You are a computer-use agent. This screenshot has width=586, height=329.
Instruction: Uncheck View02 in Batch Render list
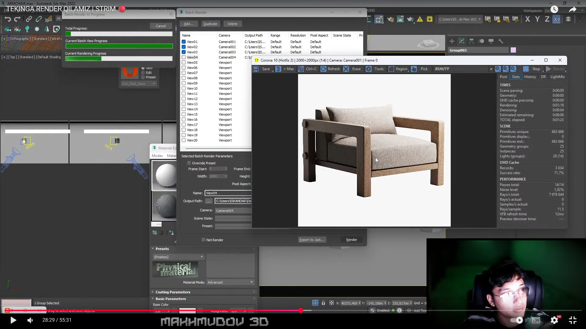point(184,47)
